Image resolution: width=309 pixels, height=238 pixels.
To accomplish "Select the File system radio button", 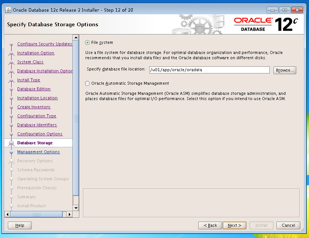I will click(x=87, y=43).
